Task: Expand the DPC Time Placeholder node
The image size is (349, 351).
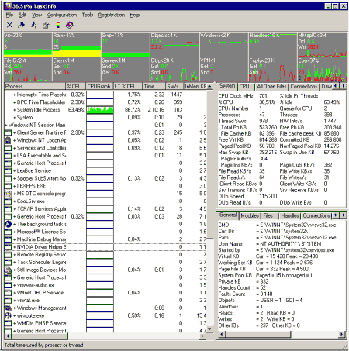Action: (15, 102)
